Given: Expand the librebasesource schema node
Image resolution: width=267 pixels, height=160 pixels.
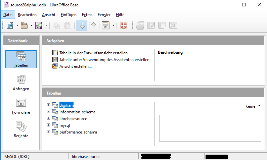Looking at the screenshot, I should click(48, 118).
